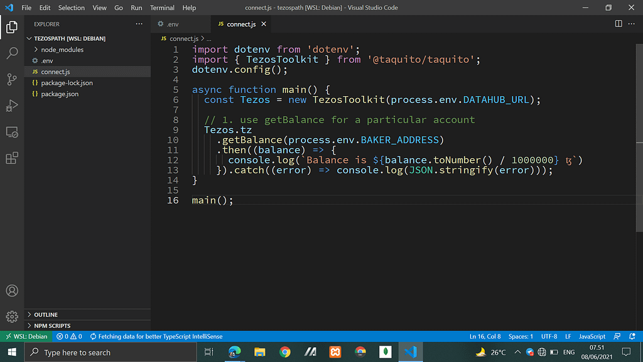
Task: Switch to the .env editor tab
Action: click(x=181, y=25)
